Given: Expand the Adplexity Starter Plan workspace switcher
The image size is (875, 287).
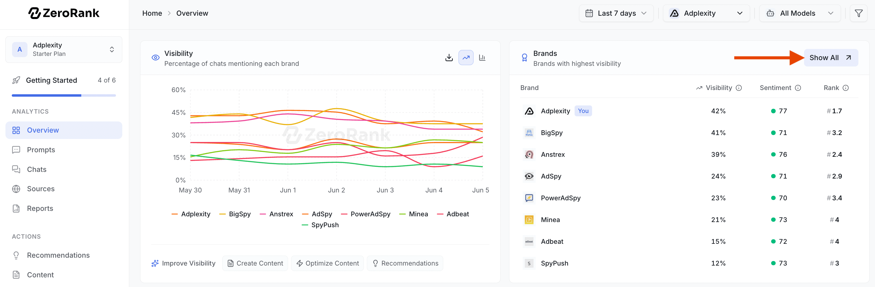Looking at the screenshot, I should (x=64, y=50).
